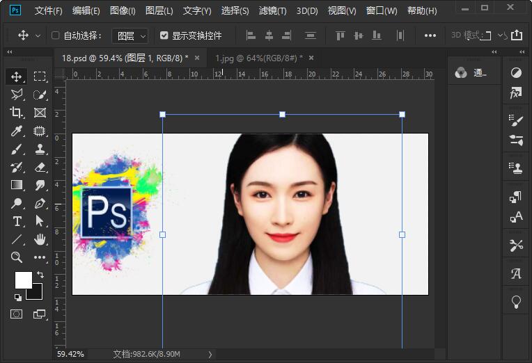The width and height of the screenshot is (532, 363).
Task: Select the Move tool in toolbox
Action: 16,76
